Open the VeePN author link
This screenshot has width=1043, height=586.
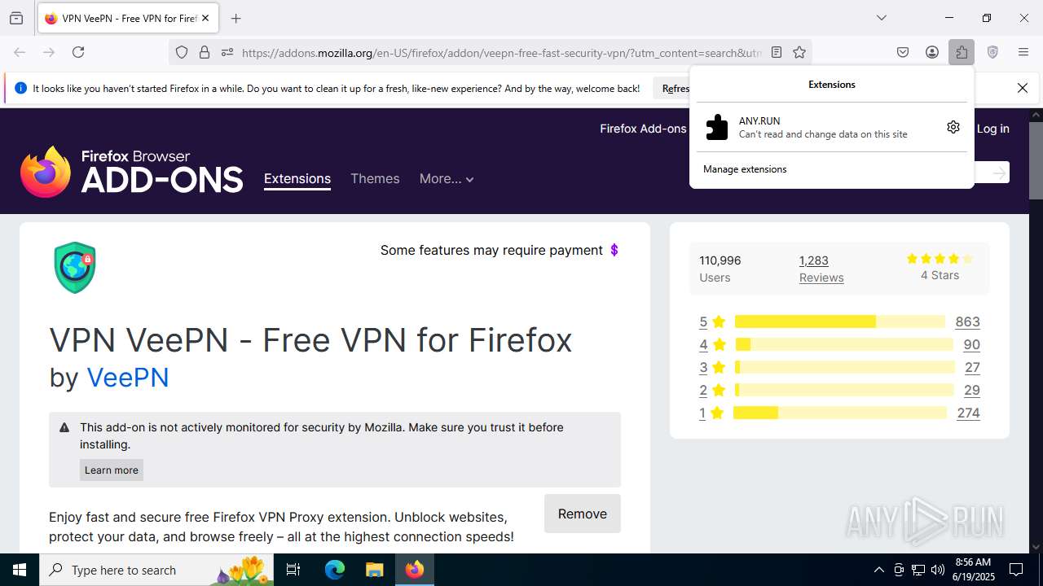pos(128,378)
